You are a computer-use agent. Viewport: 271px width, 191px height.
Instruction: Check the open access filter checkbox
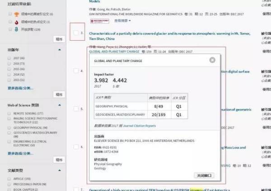point(10,29)
